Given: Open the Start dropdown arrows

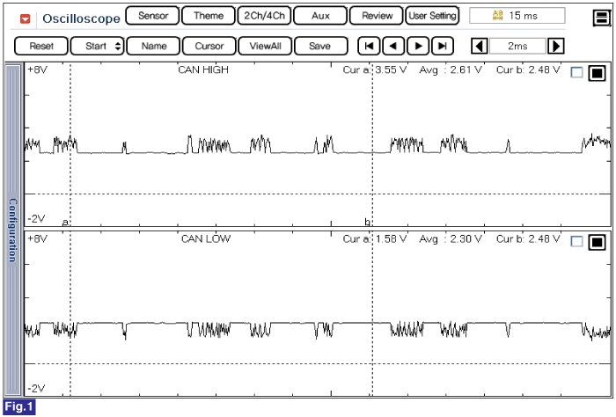Looking at the screenshot, I should point(118,46).
